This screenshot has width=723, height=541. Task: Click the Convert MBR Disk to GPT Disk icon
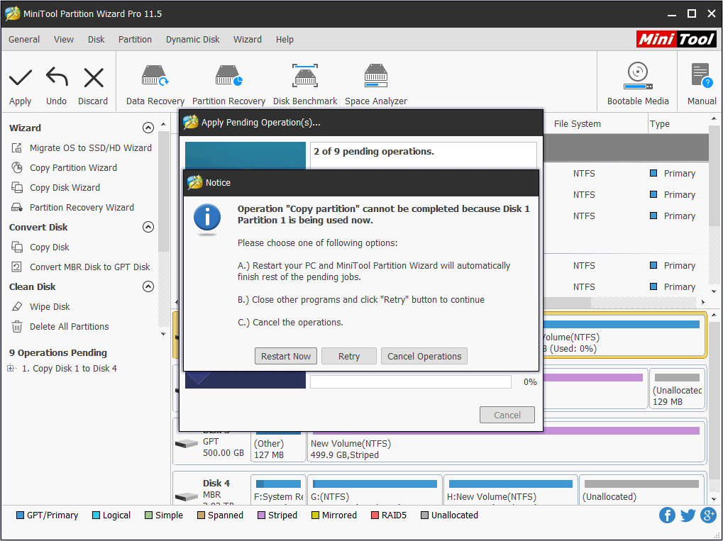pos(16,267)
